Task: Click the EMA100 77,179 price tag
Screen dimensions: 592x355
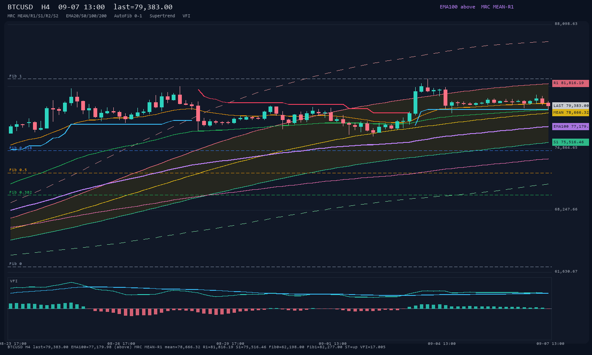Action: coord(570,126)
